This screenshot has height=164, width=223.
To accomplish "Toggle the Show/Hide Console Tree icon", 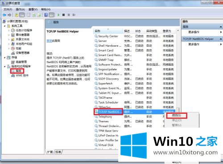I will (22, 15).
